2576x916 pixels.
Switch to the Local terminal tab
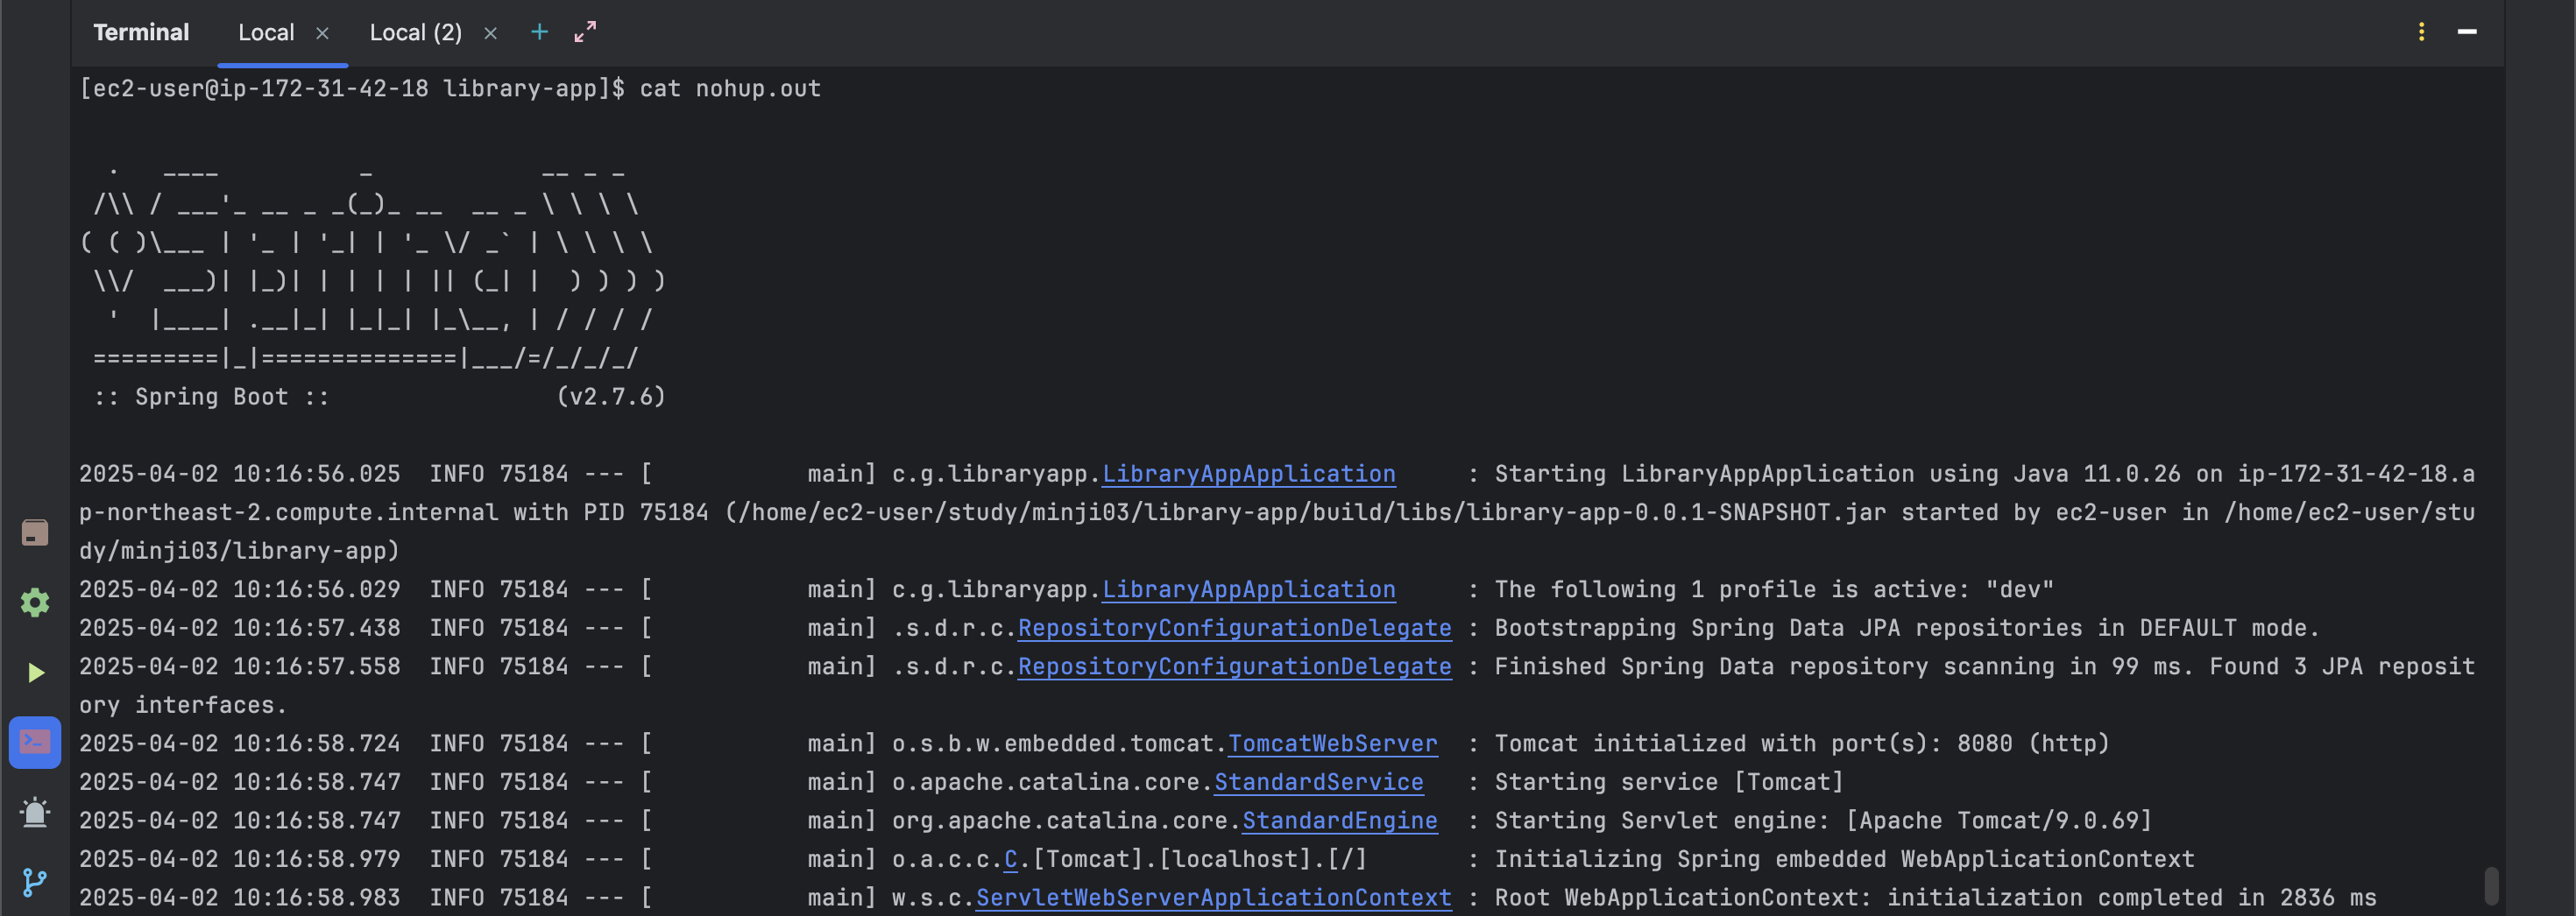click(x=266, y=33)
